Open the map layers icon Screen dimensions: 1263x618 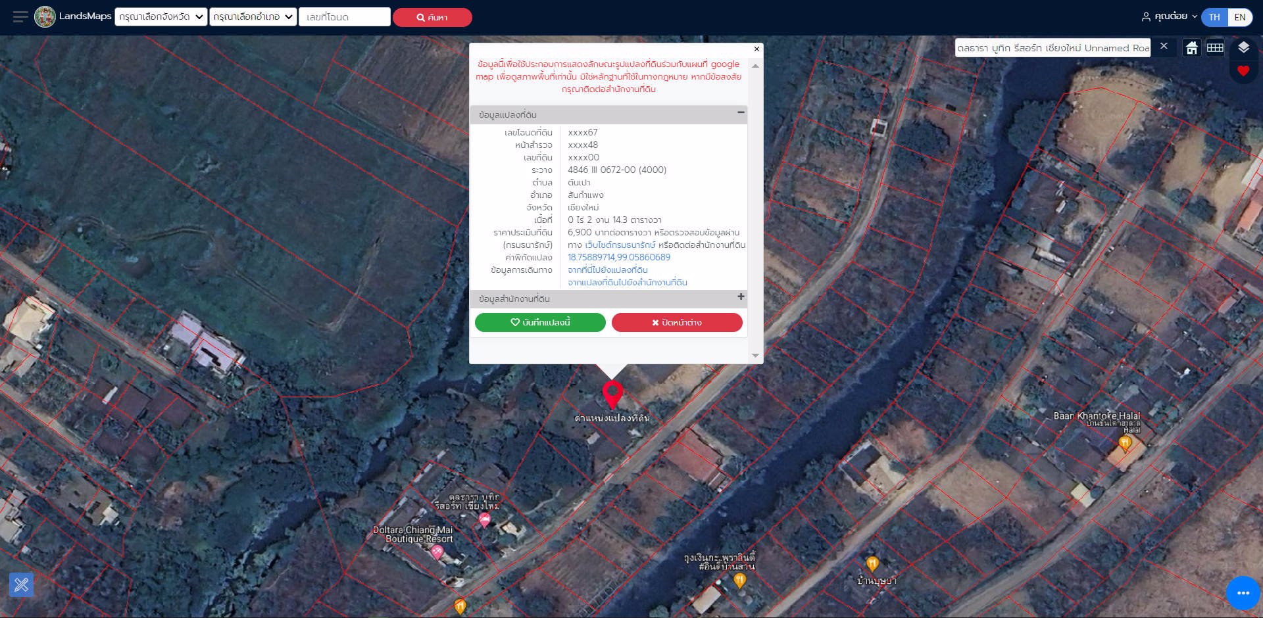(x=1243, y=47)
